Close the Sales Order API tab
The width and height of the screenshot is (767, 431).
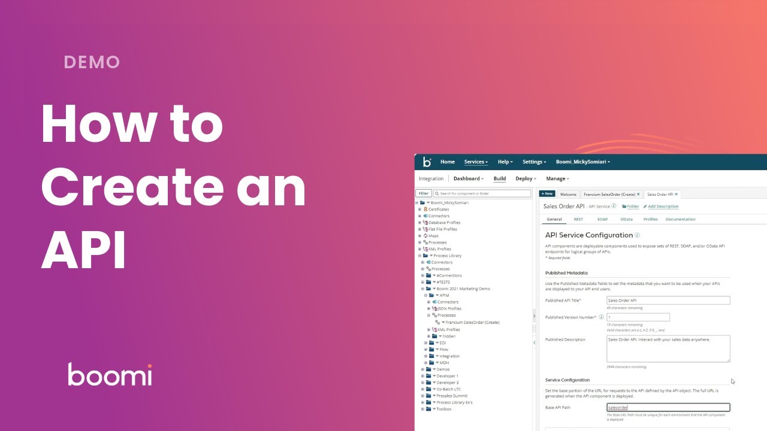(x=677, y=194)
